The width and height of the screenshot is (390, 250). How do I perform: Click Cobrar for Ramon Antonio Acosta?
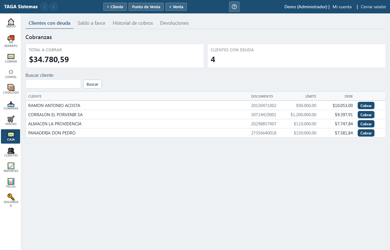366,105
